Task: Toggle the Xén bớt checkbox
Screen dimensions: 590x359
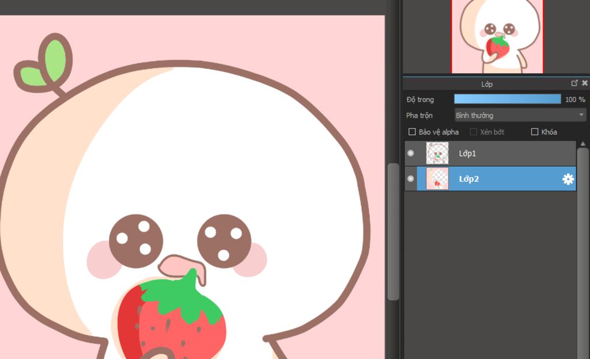Action: pos(474,132)
